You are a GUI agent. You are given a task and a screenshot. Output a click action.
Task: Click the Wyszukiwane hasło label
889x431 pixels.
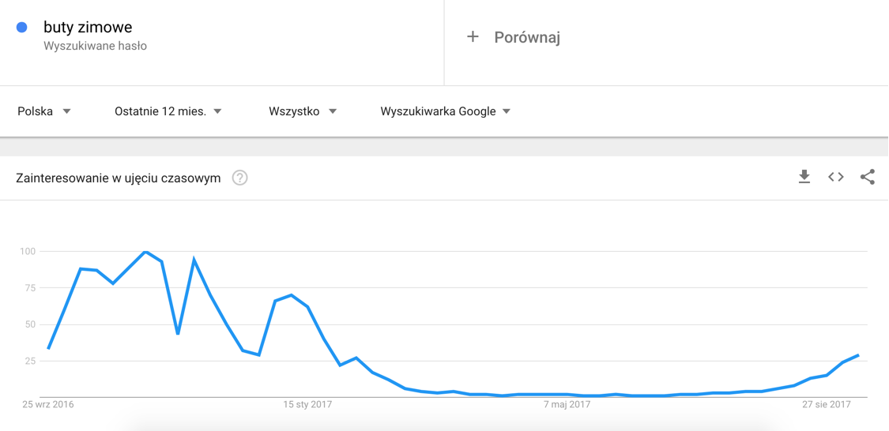pyautogui.click(x=95, y=47)
